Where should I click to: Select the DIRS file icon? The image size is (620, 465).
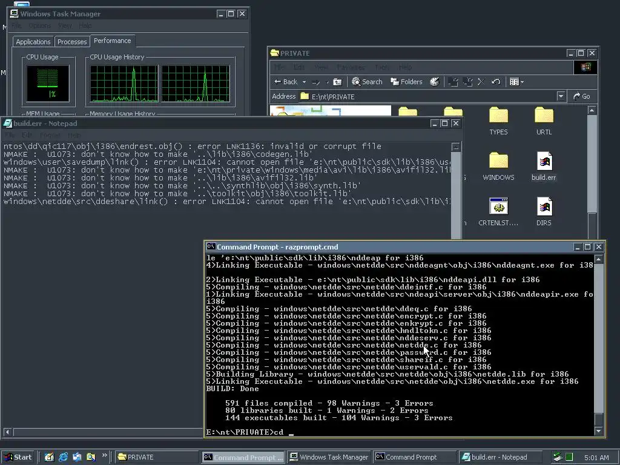(544, 213)
